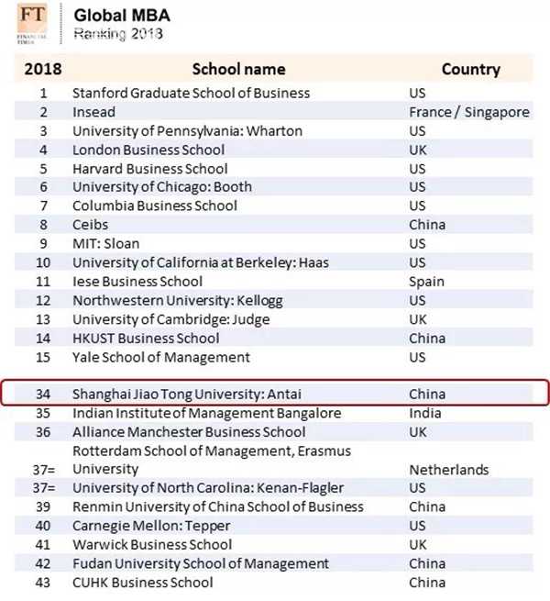Image resolution: width=550 pixels, height=601 pixels.
Task: Click the FT Financial Times logo
Action: coord(32,23)
